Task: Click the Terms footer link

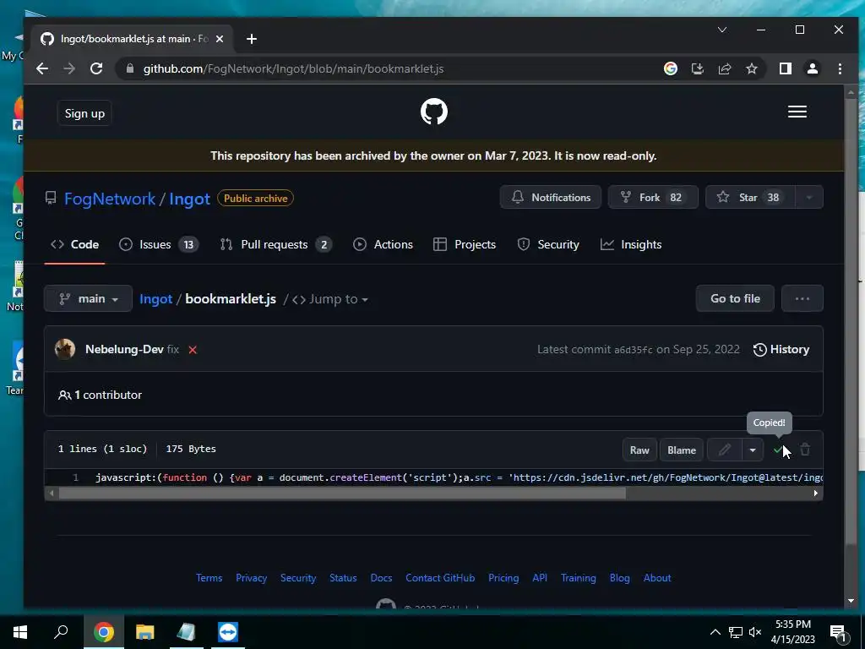Action: 209,578
